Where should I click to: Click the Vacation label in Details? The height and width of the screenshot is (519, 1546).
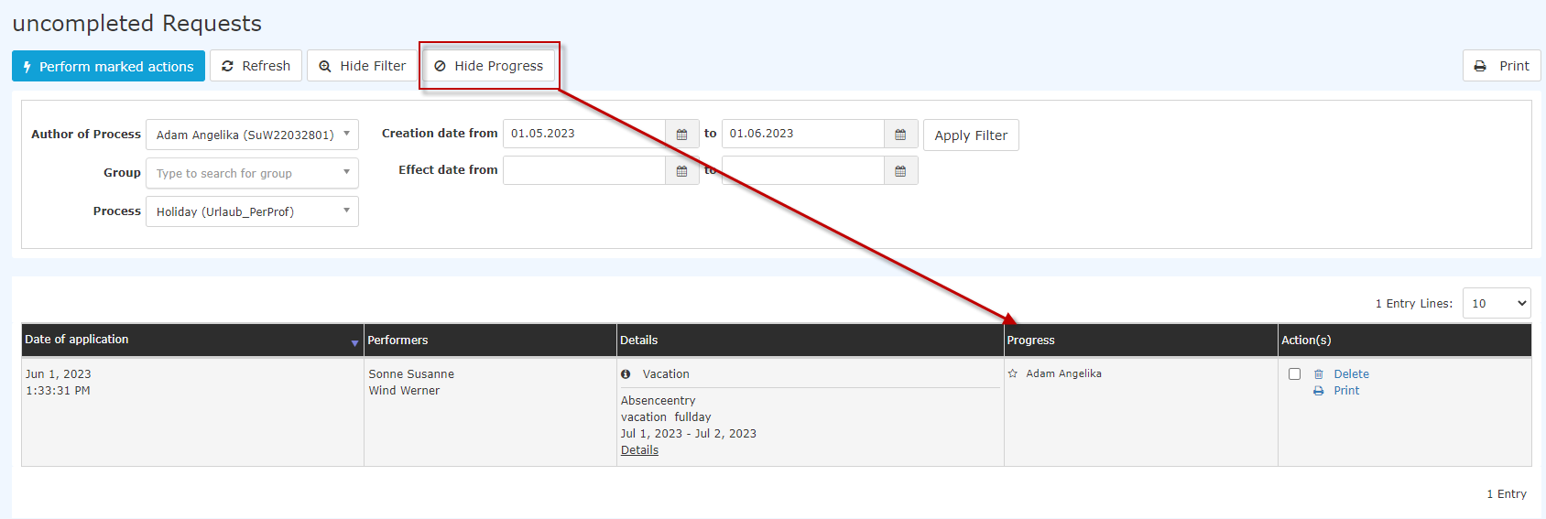pos(666,374)
